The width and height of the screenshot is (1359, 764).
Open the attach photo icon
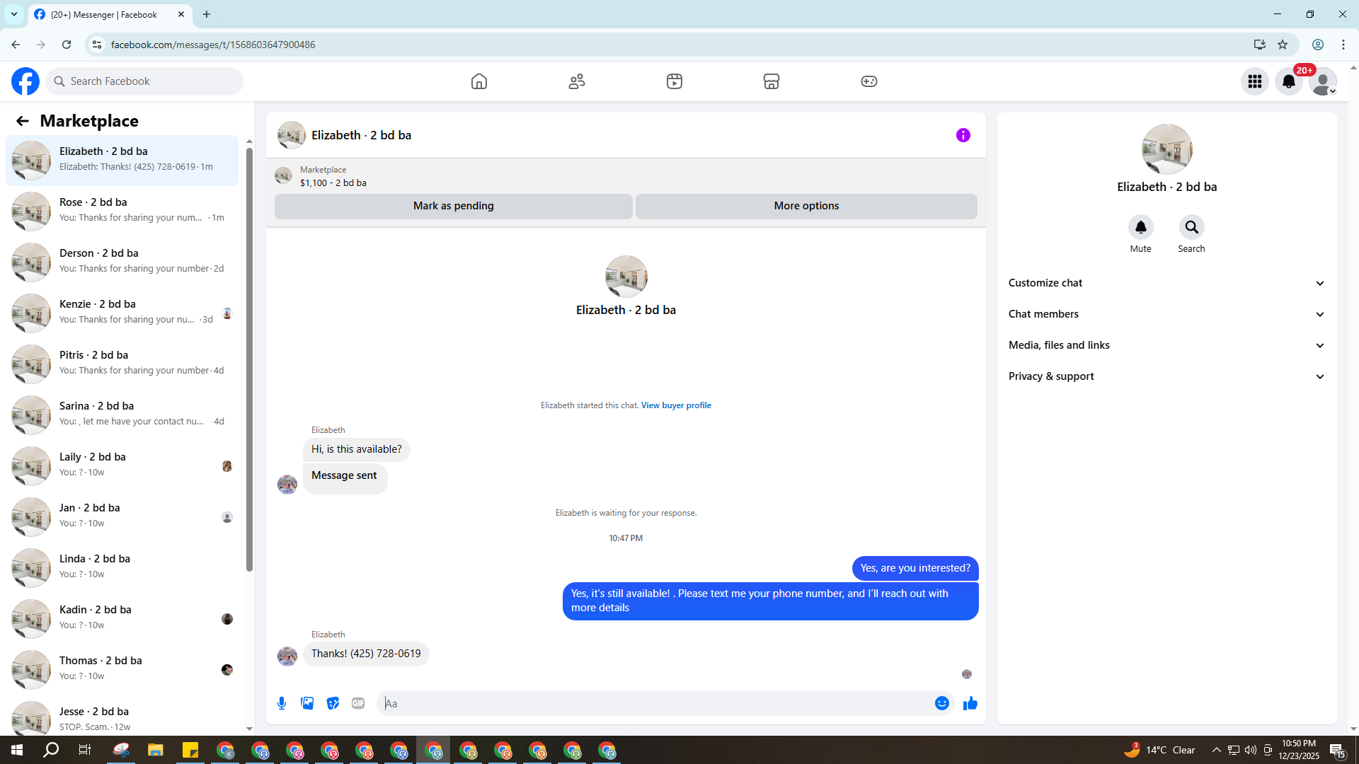click(307, 703)
